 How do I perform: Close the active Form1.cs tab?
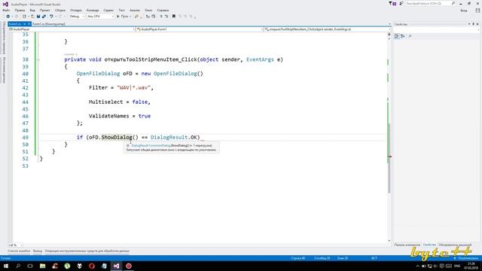[29, 24]
